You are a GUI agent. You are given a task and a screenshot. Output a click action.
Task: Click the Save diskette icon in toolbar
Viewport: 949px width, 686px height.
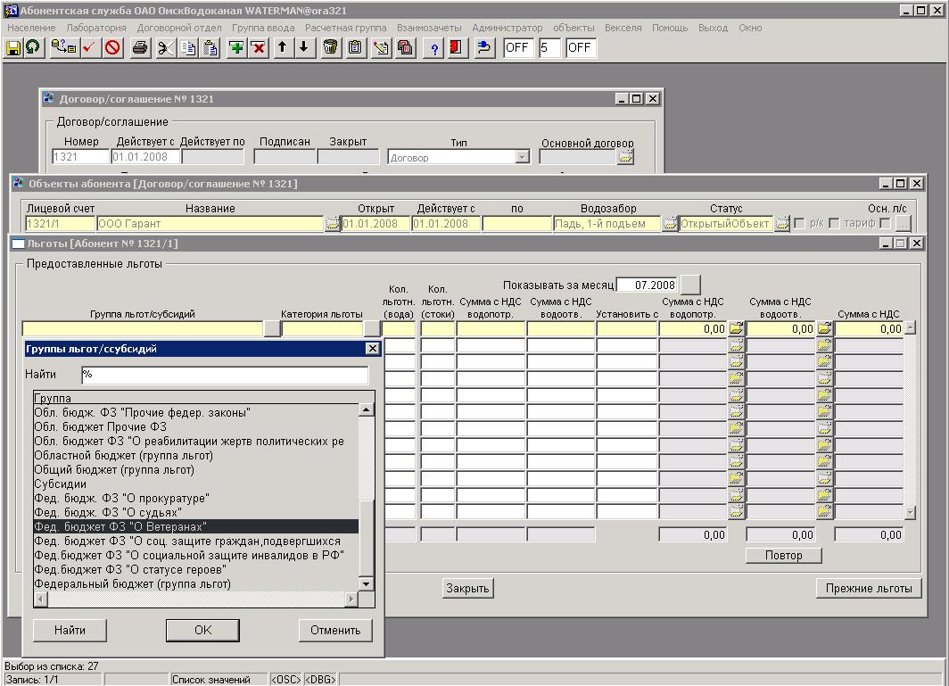[x=13, y=48]
